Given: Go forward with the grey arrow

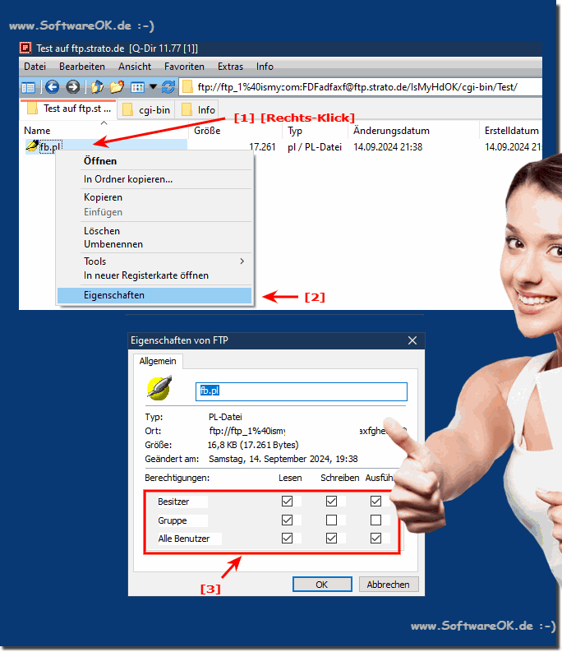Looking at the screenshot, I should 73,87.
